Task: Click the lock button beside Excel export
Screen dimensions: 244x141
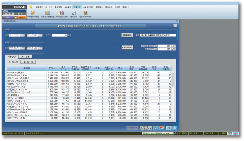Action: coord(146,128)
